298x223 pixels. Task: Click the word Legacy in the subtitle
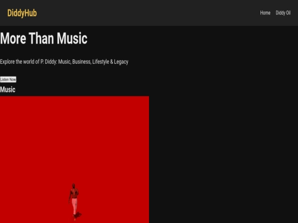(121, 62)
